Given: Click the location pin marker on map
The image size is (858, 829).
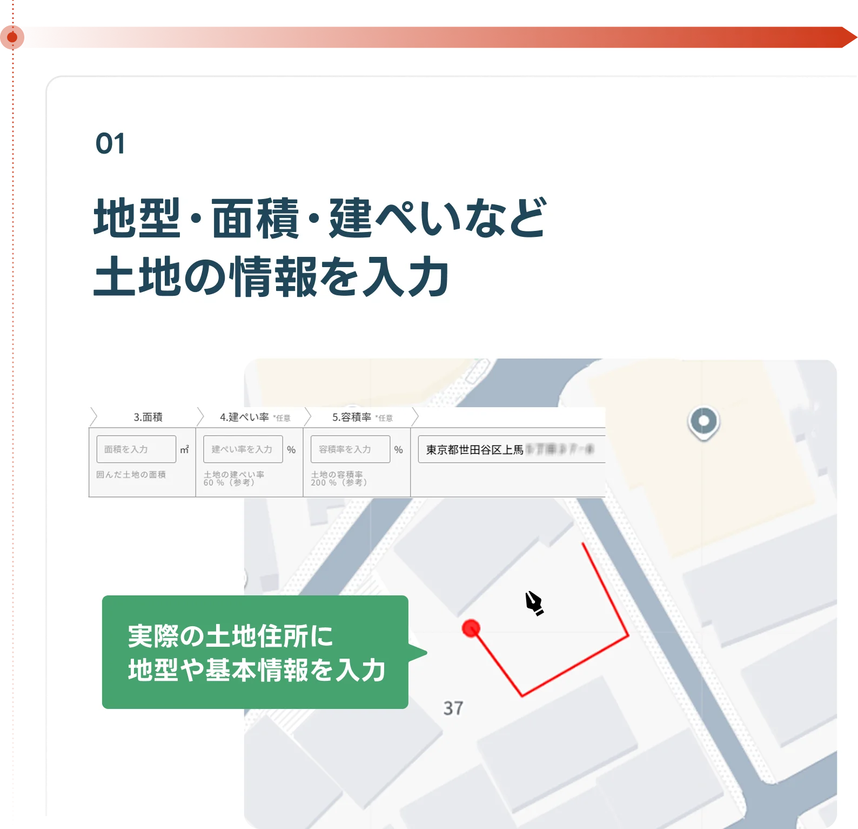Looking at the screenshot, I should (703, 422).
